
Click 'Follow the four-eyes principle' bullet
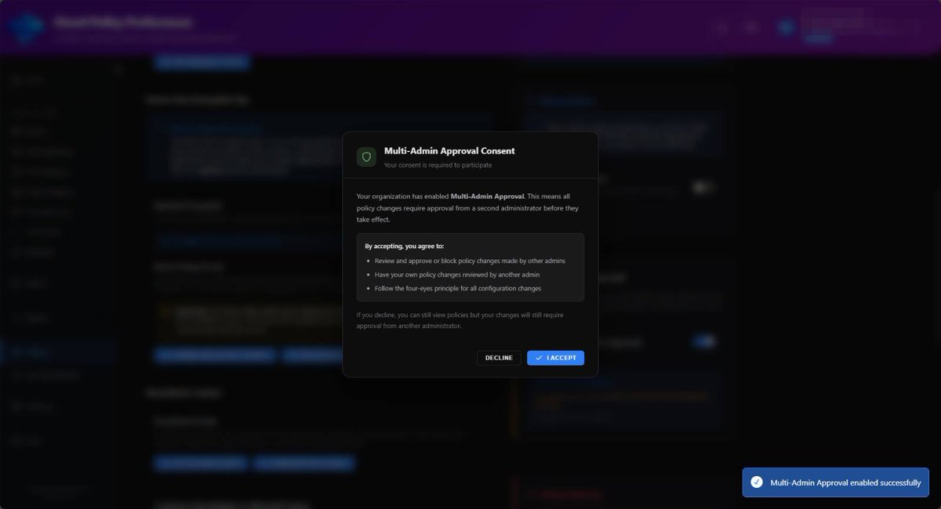[458, 288]
